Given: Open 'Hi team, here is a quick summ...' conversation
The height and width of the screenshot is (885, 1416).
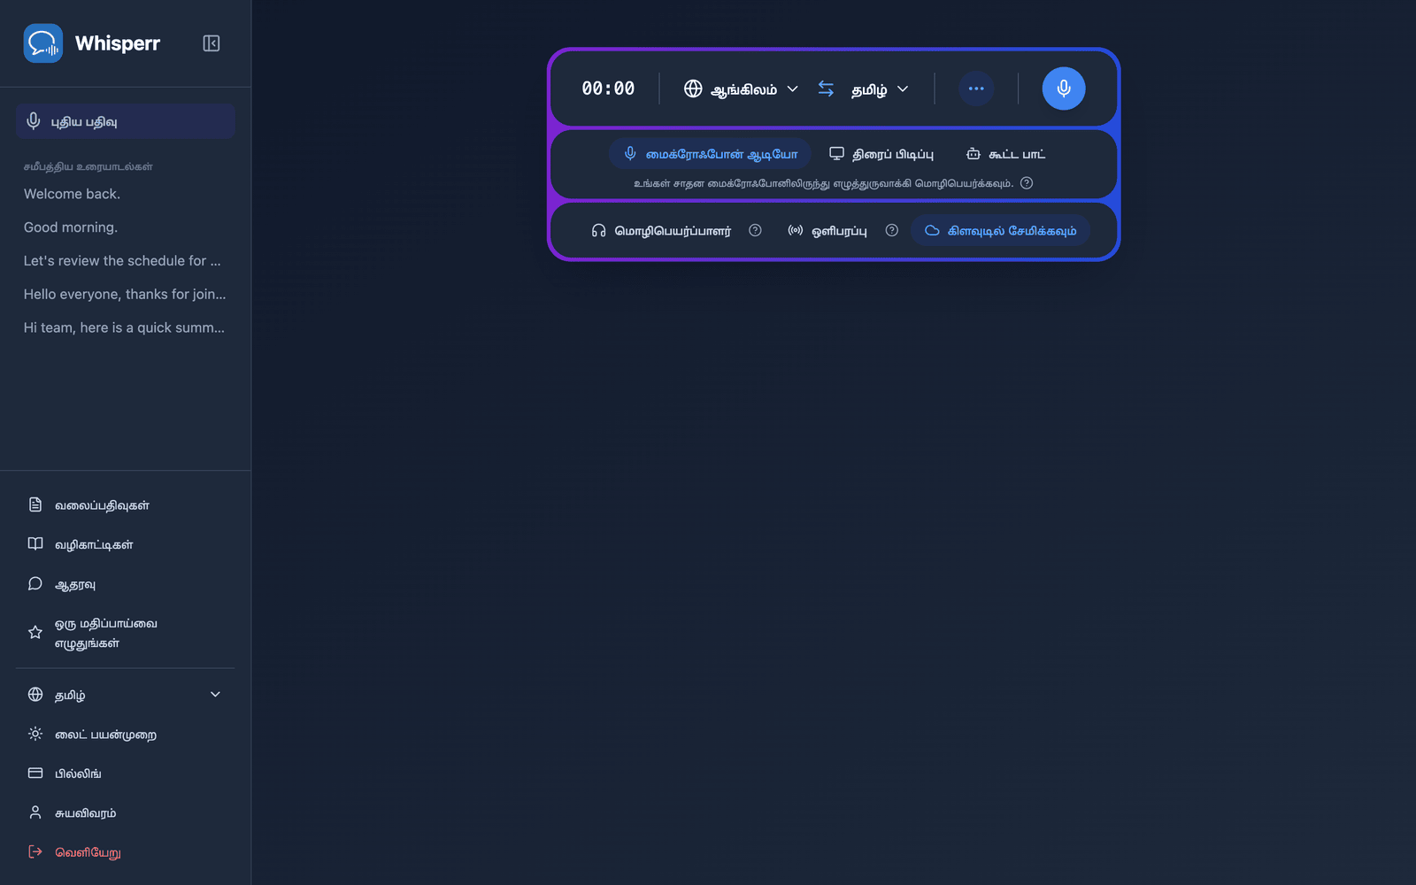Looking at the screenshot, I should coord(125,327).
